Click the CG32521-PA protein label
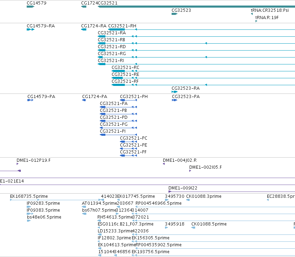This screenshot has height=257, width=295. (114, 104)
